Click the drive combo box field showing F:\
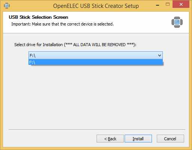 95,55
